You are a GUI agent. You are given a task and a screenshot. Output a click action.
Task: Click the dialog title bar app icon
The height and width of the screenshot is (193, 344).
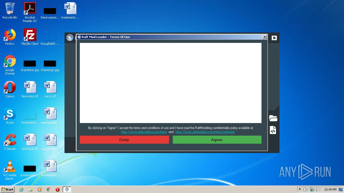coord(79,37)
